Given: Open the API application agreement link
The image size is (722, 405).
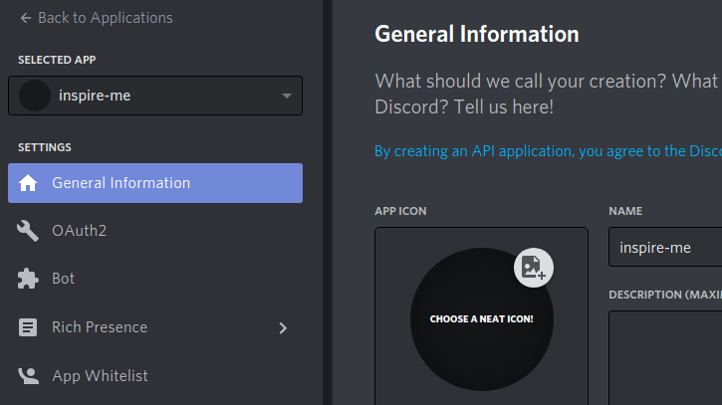Looking at the screenshot, I should 548,151.
